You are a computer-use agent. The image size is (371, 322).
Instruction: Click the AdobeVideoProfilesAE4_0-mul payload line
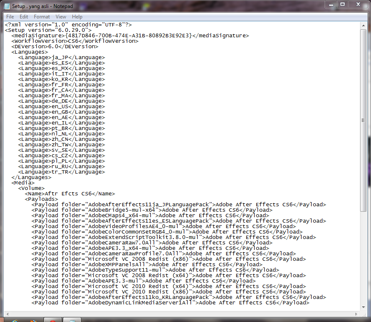pos(164,226)
